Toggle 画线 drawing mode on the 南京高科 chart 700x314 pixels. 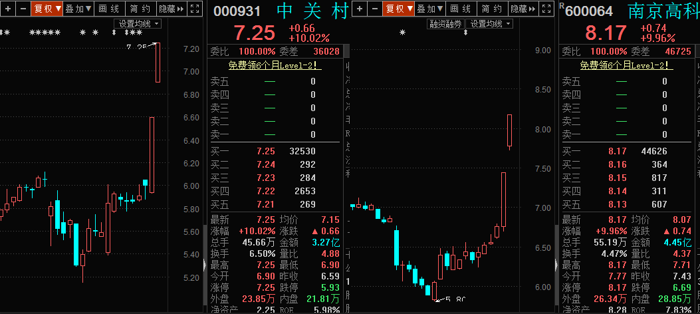(x=460, y=9)
